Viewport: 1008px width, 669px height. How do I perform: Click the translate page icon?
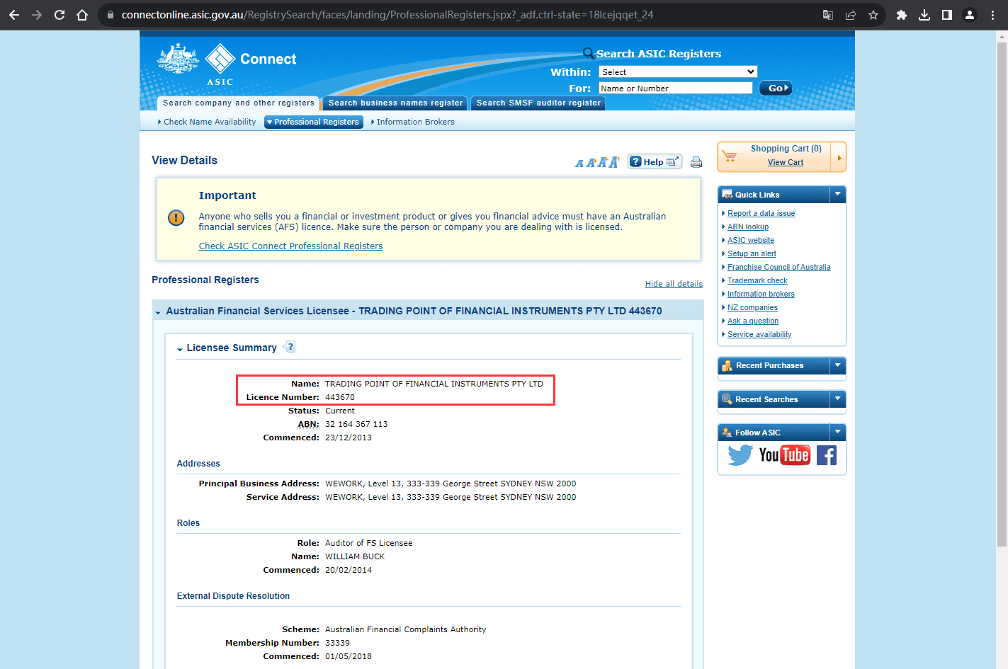coord(828,15)
